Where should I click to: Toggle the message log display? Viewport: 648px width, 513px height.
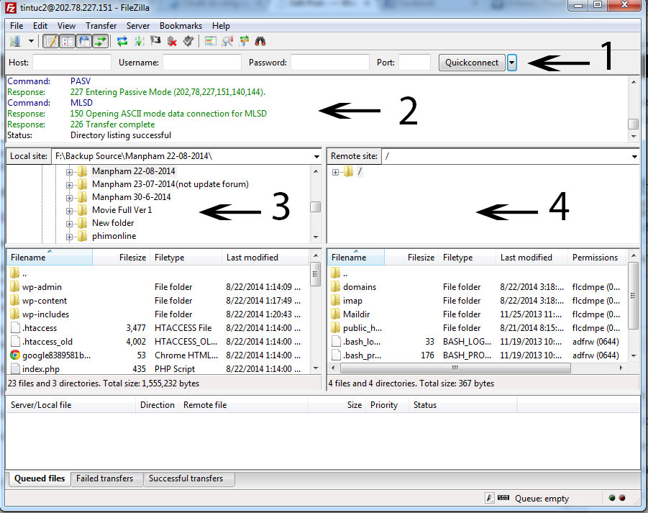click(x=51, y=41)
